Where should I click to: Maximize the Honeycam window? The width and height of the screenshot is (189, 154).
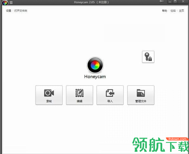pos(175,2)
